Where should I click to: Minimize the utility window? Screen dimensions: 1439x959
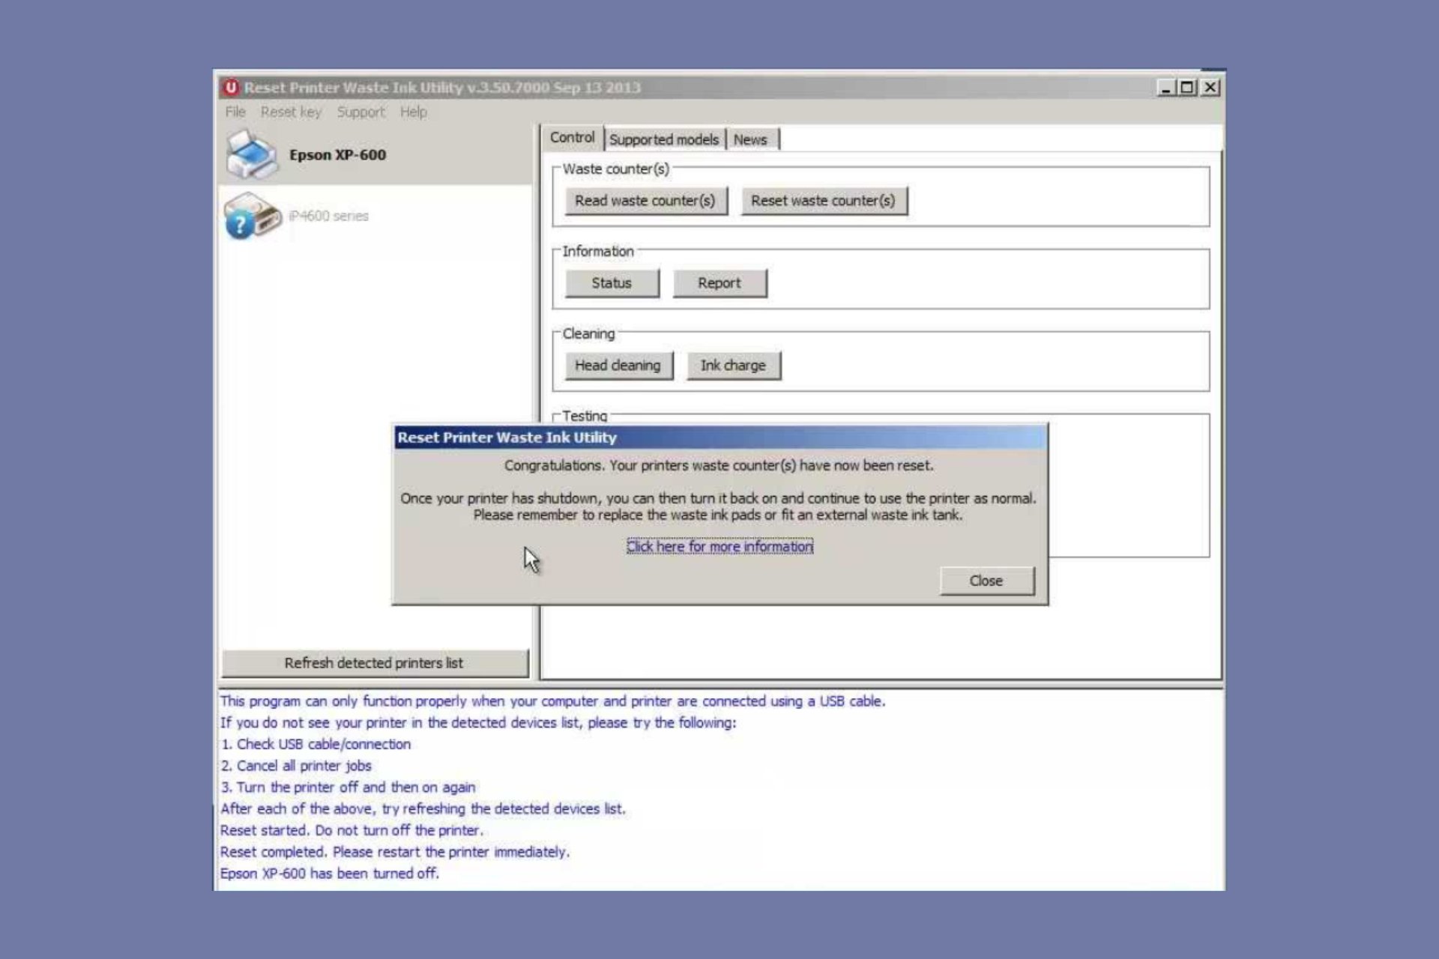[x=1165, y=88]
